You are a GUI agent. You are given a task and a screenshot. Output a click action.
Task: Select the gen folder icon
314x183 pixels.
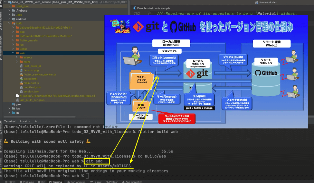point(14,104)
